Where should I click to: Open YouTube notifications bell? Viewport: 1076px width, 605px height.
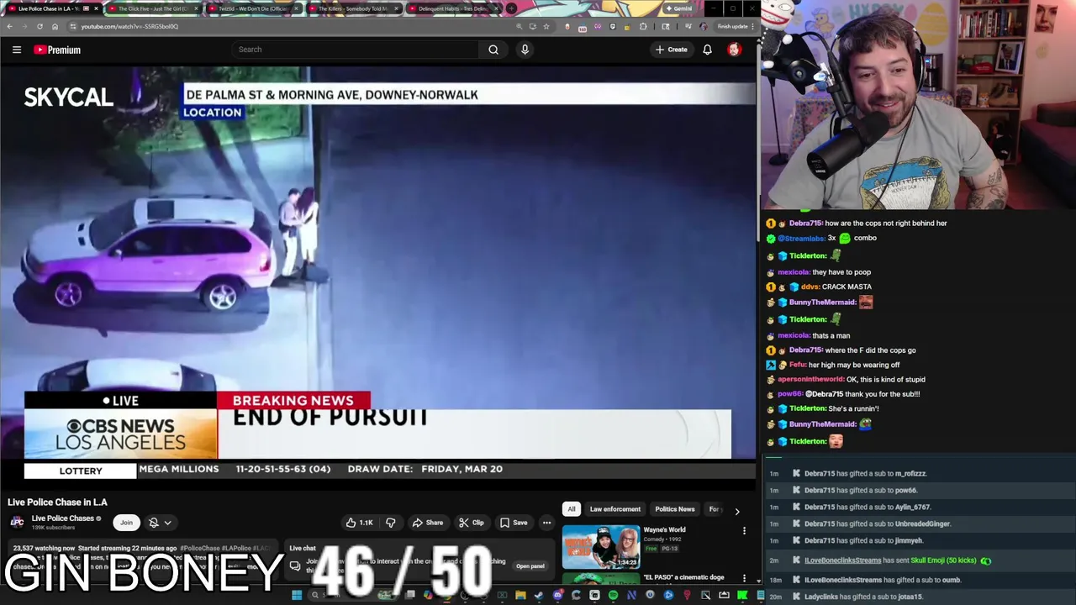(707, 50)
